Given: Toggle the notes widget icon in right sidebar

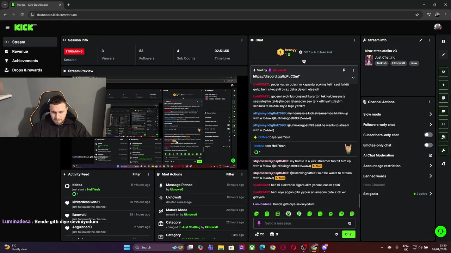Looking at the screenshot, I should (443, 98).
